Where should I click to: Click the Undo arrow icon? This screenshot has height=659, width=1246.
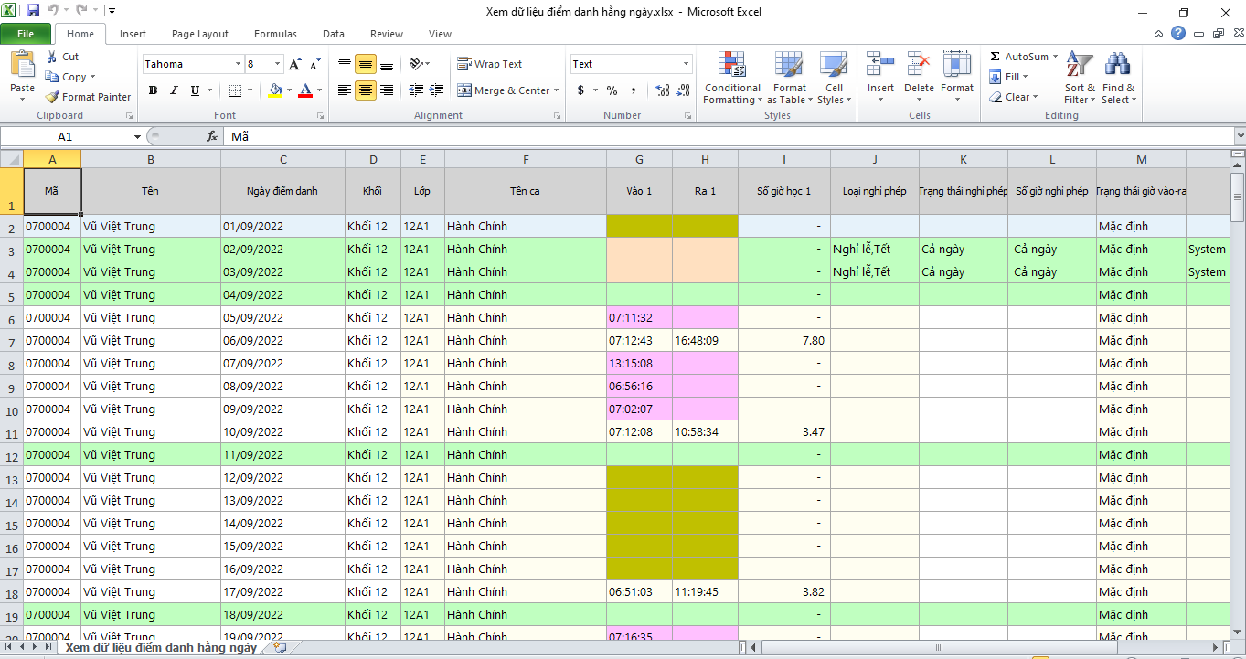[52, 11]
